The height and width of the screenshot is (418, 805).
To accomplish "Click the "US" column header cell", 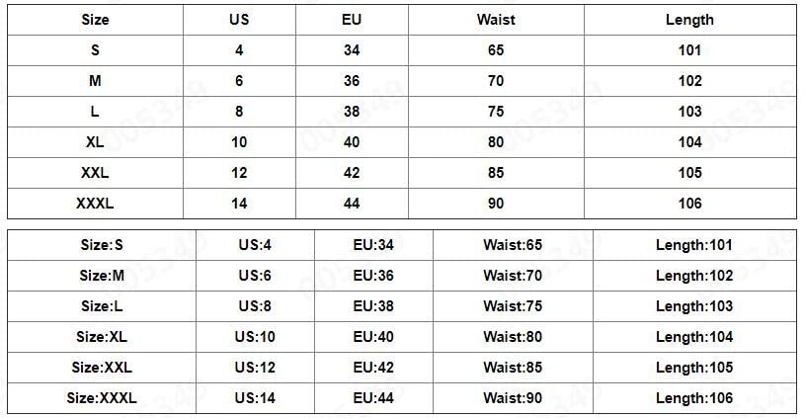I will click(239, 20).
